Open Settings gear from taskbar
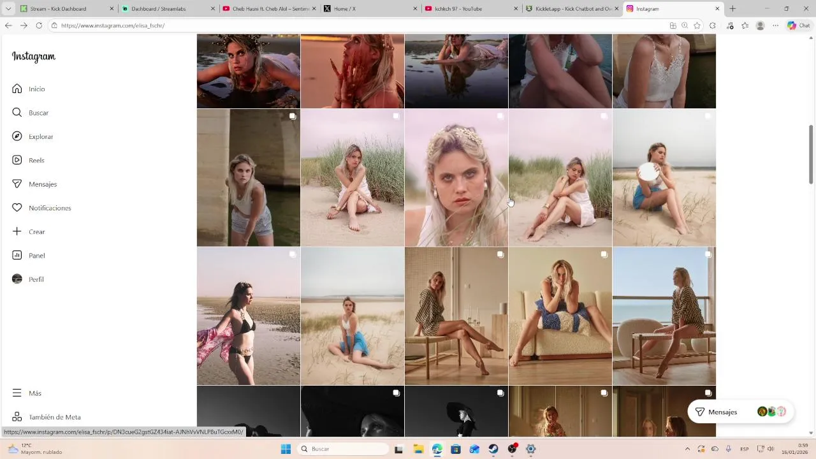This screenshot has height=459, width=816. pos(531,449)
